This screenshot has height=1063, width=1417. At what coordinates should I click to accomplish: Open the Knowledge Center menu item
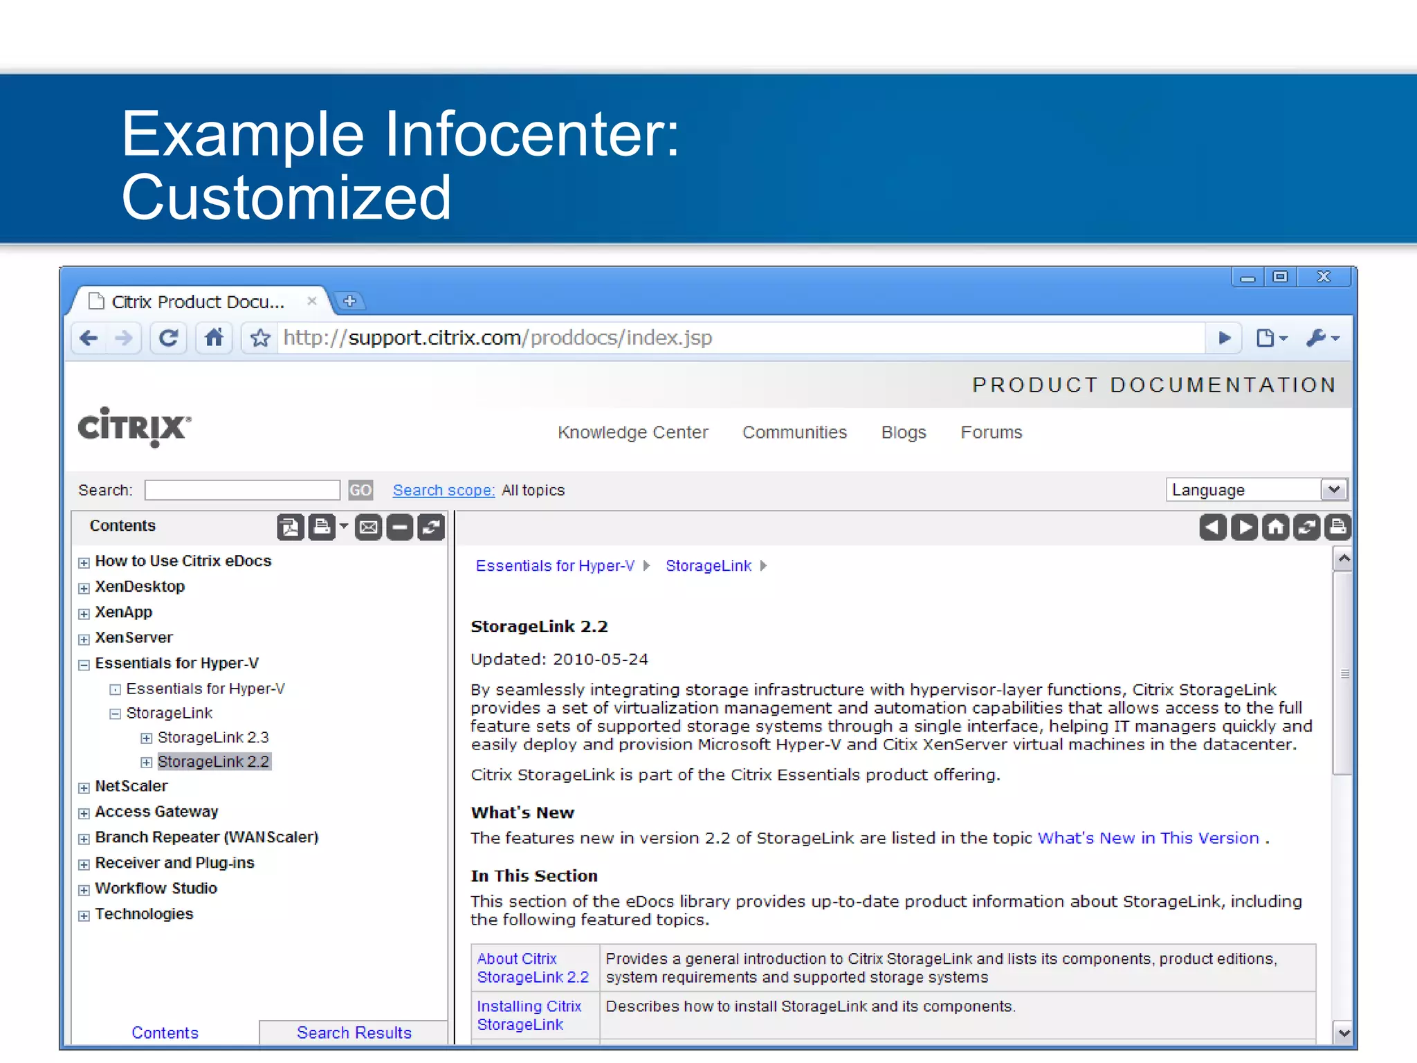(x=633, y=433)
